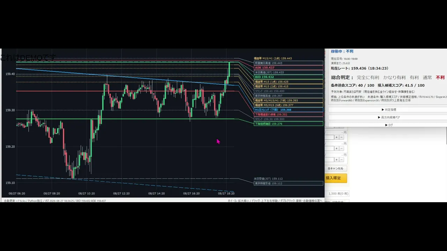The image size is (447, 251).
Task: Click the 構造帯 M5/M15 (9点) 159.377 label
Action: [288, 105]
